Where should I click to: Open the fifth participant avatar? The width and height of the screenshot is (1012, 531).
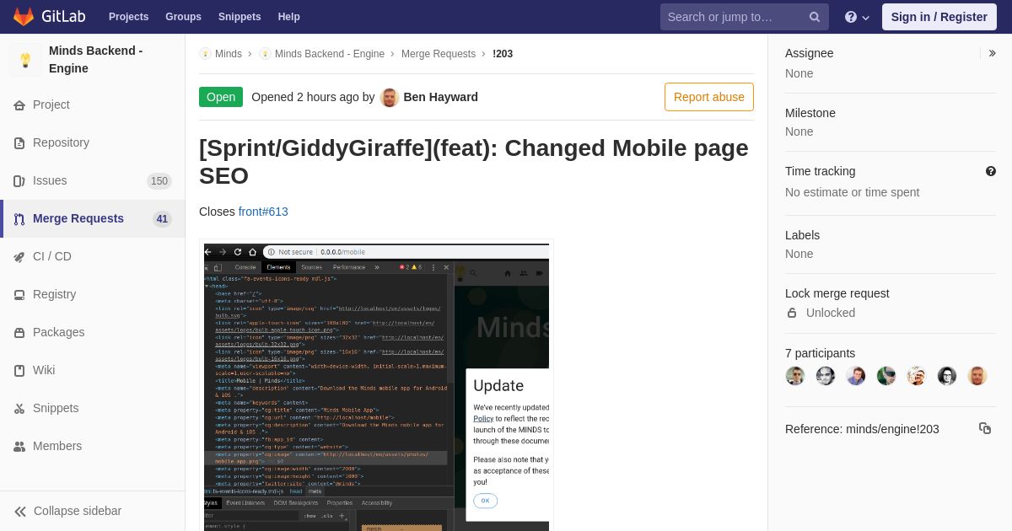[917, 376]
